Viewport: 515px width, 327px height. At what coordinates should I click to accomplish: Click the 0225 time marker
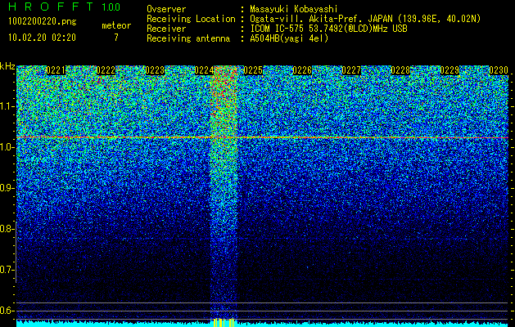click(x=253, y=70)
